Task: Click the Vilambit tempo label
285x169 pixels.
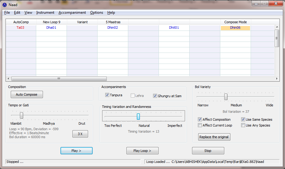Action: click(x=16, y=123)
